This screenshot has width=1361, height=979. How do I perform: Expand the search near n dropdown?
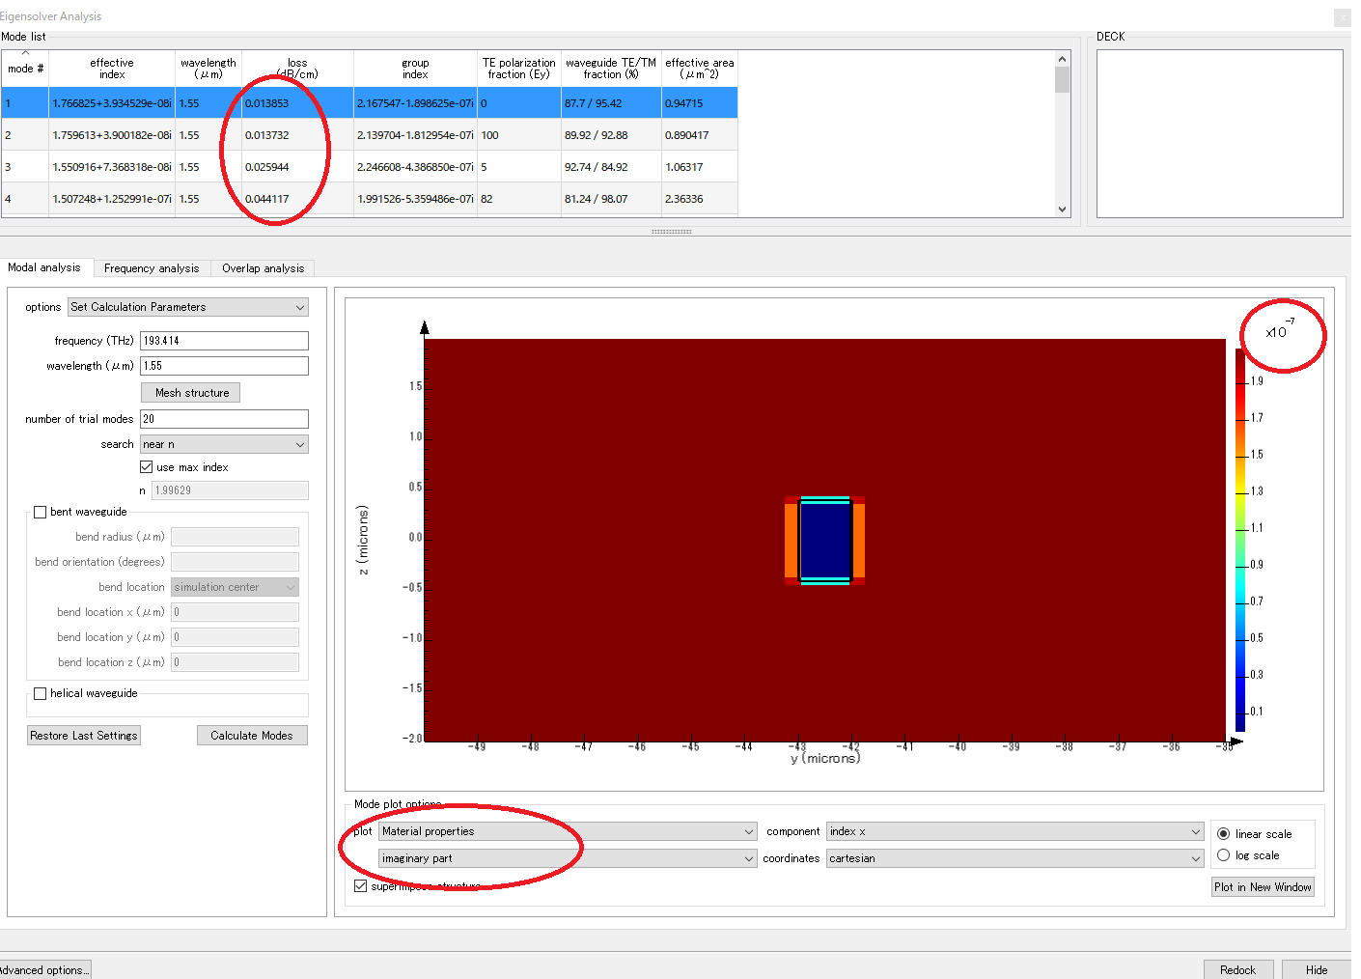(x=224, y=444)
